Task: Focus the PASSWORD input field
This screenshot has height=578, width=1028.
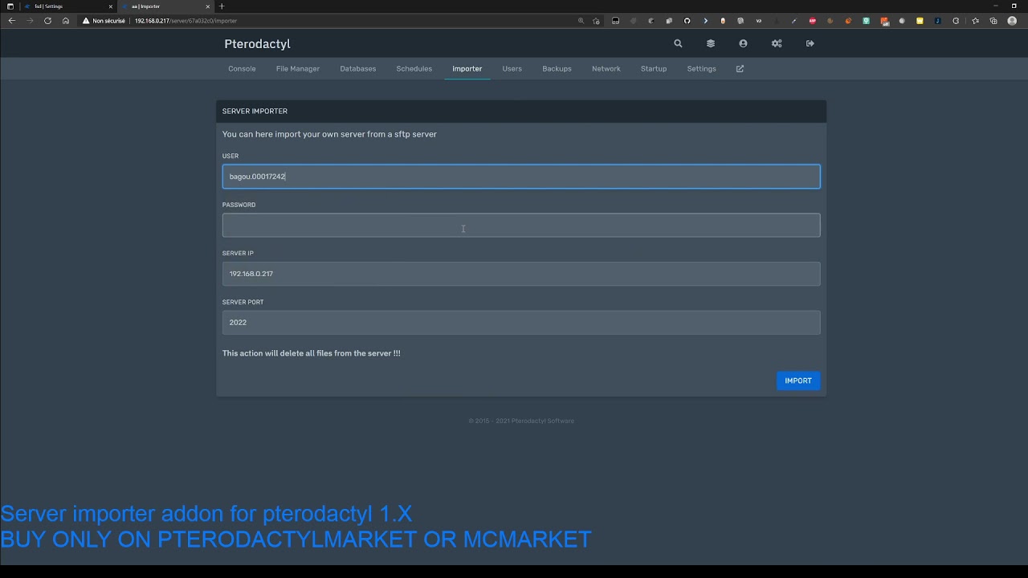Action: coord(521,225)
